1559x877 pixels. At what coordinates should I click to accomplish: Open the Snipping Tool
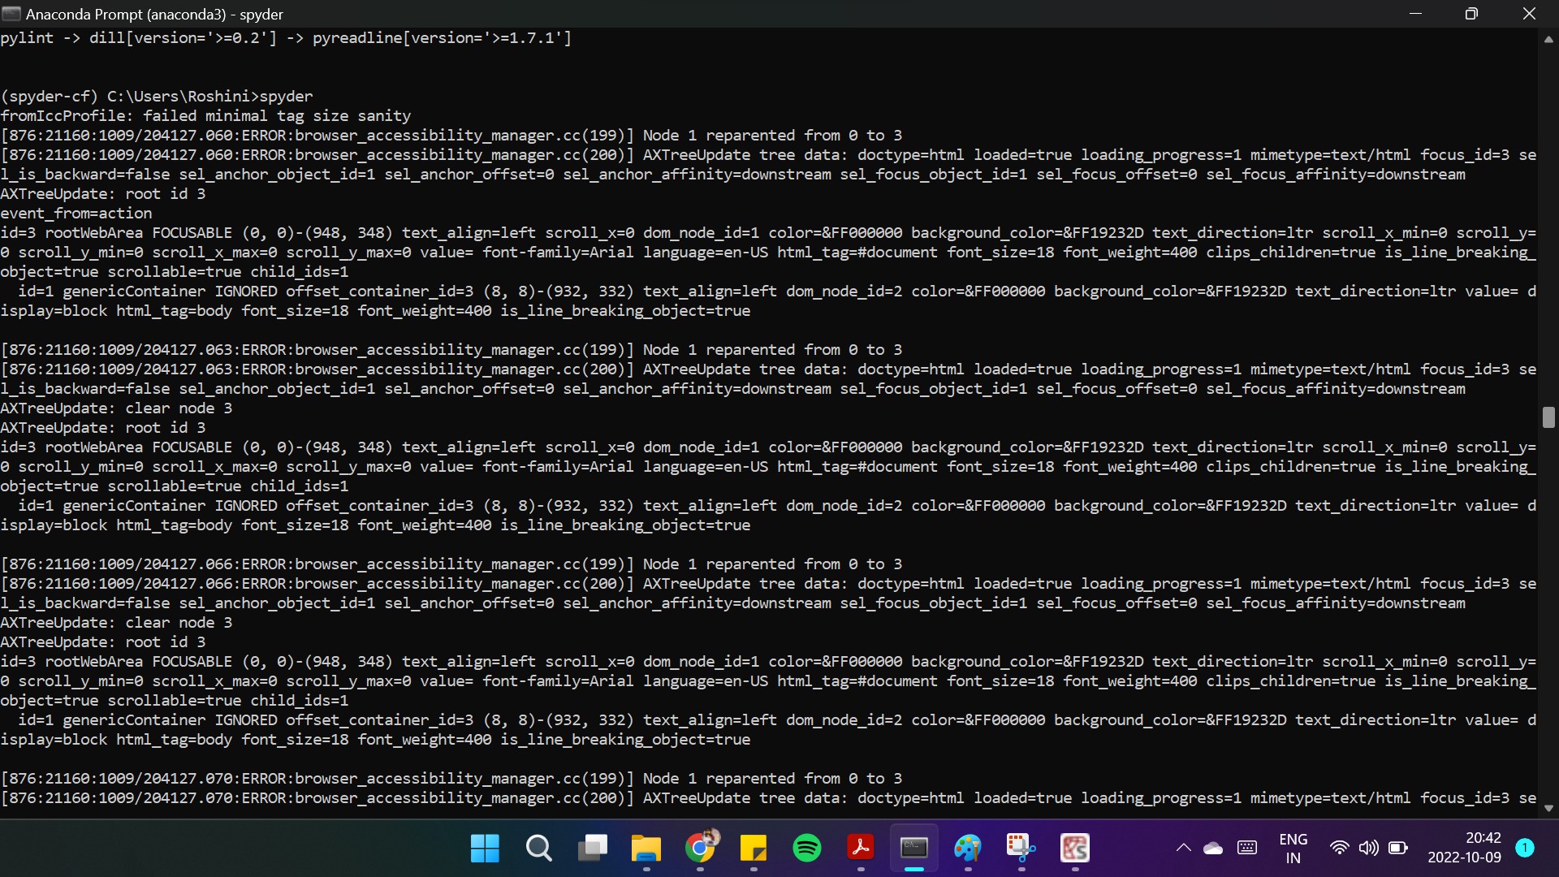point(1021,849)
